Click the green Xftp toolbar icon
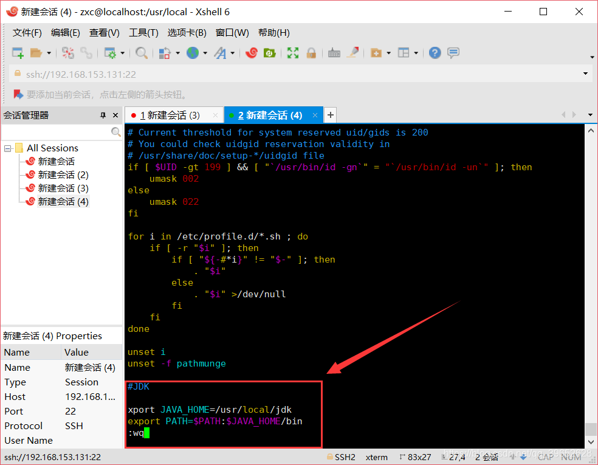The height and width of the screenshot is (465, 598). click(270, 53)
